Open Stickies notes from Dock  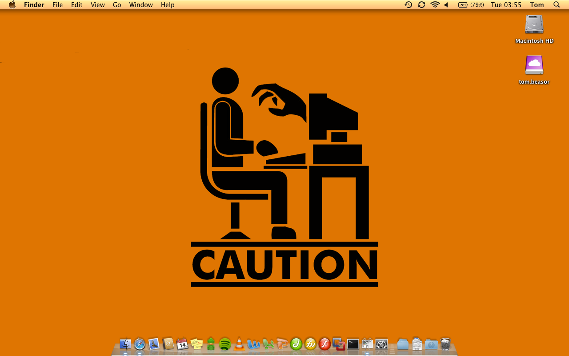(x=196, y=344)
